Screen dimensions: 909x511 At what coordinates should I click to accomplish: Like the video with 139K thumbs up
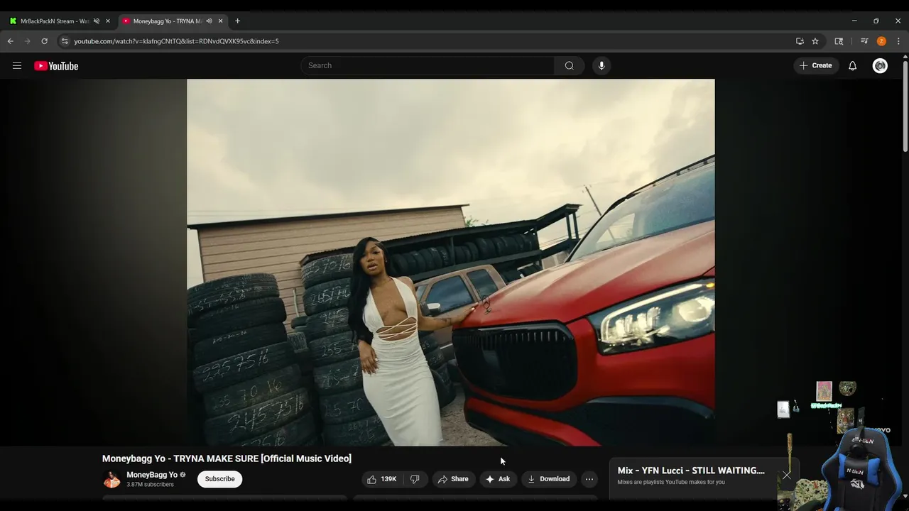tap(382, 479)
